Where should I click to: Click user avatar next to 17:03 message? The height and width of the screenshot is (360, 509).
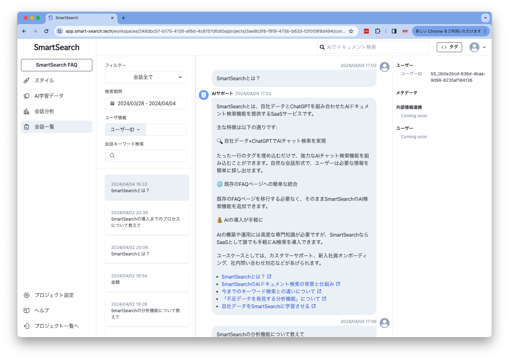[x=385, y=67]
